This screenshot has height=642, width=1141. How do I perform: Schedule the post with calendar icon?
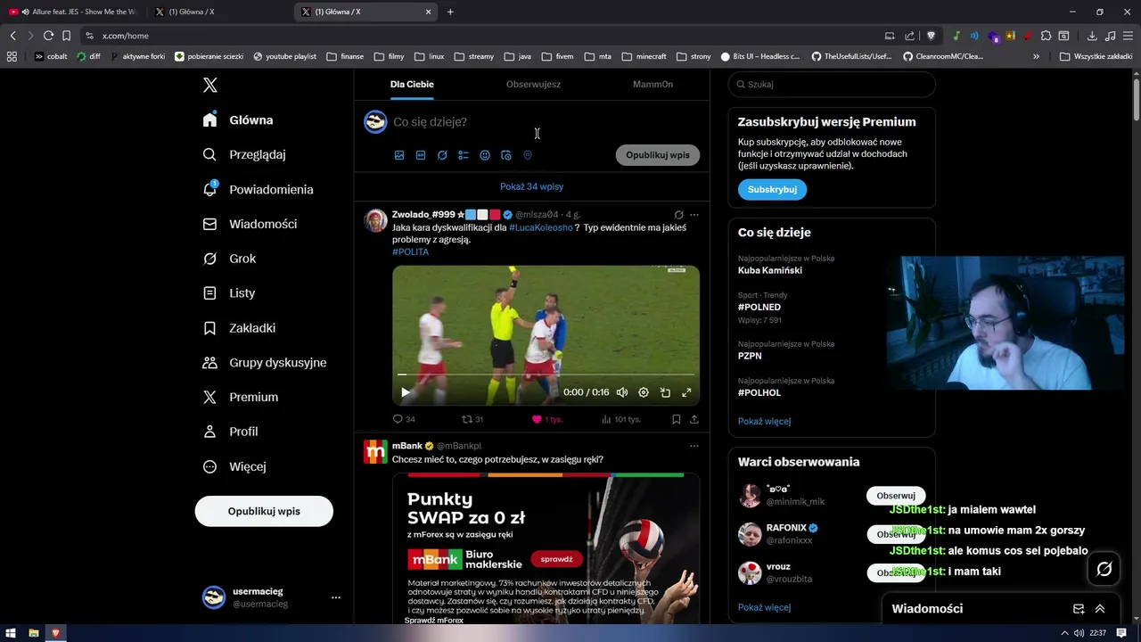[506, 155]
